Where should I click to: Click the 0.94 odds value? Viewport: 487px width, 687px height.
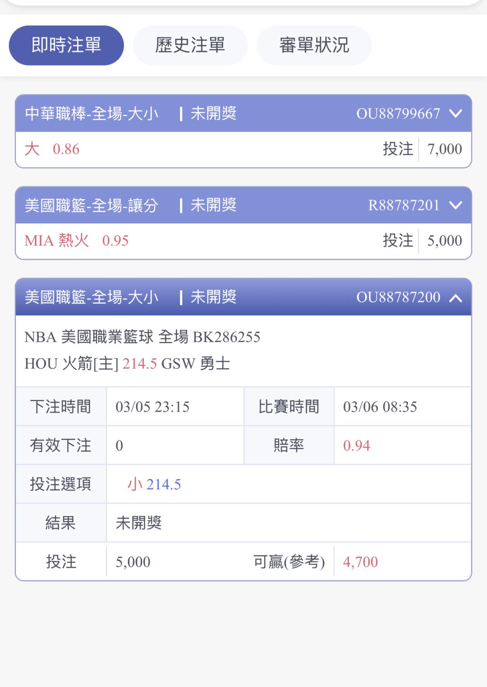click(356, 446)
